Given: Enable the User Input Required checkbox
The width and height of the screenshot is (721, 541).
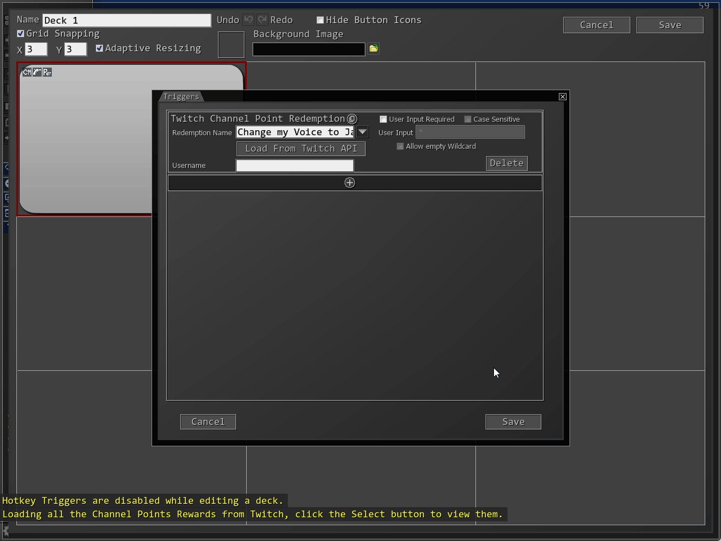Looking at the screenshot, I should [x=383, y=119].
